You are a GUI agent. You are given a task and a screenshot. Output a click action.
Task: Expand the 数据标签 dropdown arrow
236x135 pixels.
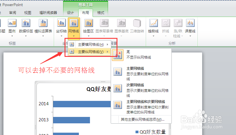[26, 36]
